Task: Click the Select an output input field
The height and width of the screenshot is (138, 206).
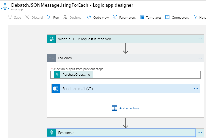Action: tap(126, 75)
